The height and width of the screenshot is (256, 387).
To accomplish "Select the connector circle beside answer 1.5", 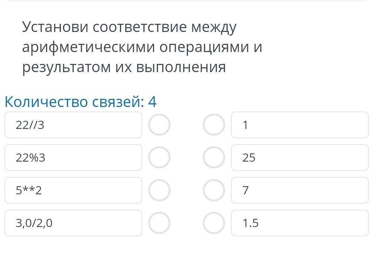I will [x=214, y=223].
